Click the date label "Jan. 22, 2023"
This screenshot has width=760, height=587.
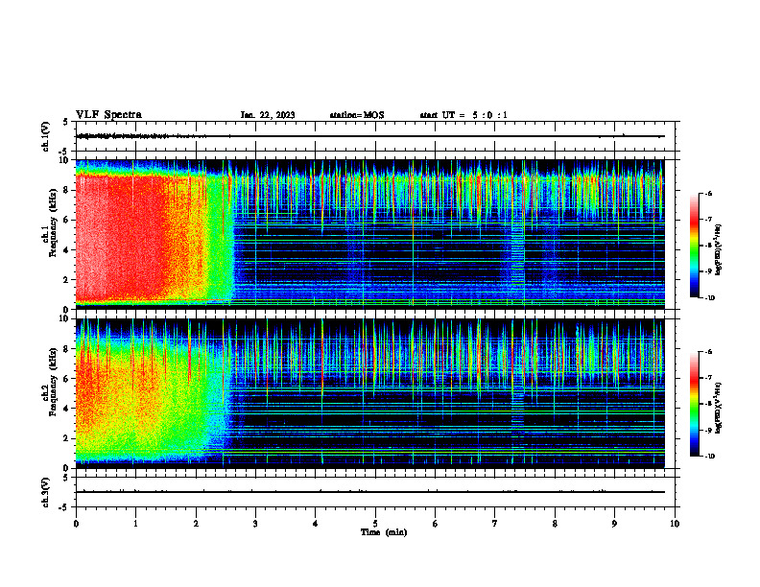pyautogui.click(x=268, y=115)
